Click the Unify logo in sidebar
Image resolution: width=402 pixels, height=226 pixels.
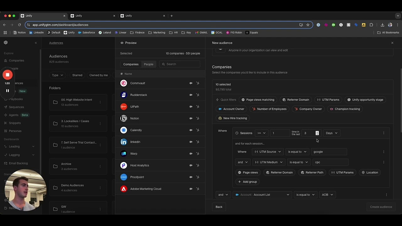click(x=6, y=42)
